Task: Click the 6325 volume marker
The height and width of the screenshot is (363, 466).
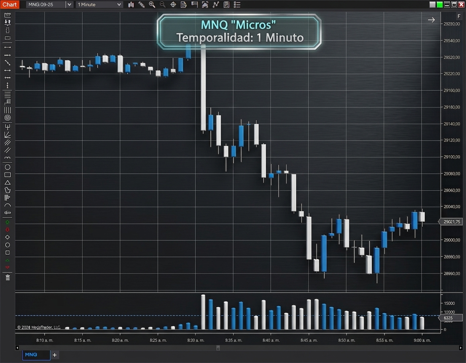Action: 451,318
